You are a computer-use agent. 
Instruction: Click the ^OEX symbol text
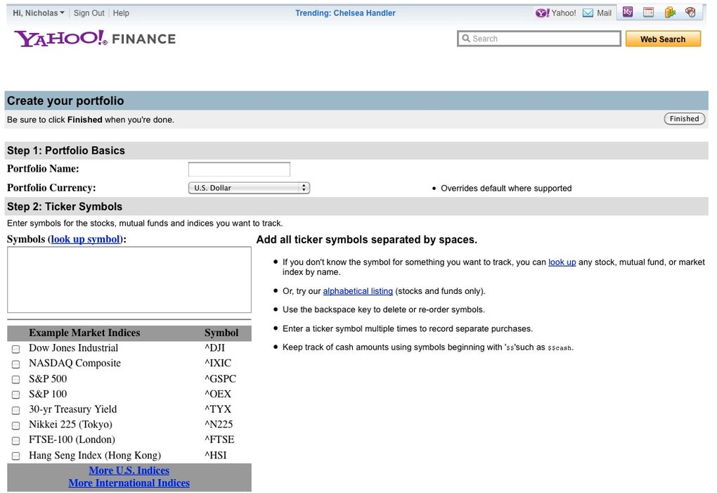[x=218, y=394]
